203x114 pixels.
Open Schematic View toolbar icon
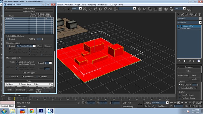(160, 9)
